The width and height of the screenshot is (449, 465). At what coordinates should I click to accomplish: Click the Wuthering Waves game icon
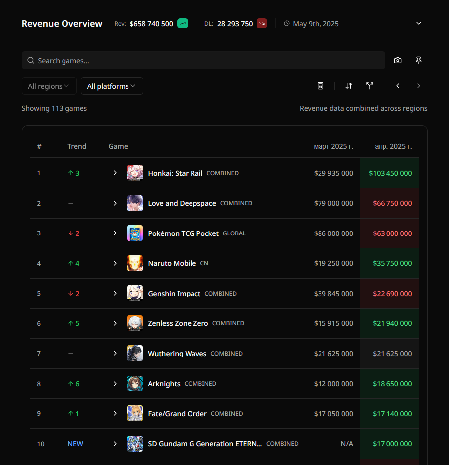point(135,353)
